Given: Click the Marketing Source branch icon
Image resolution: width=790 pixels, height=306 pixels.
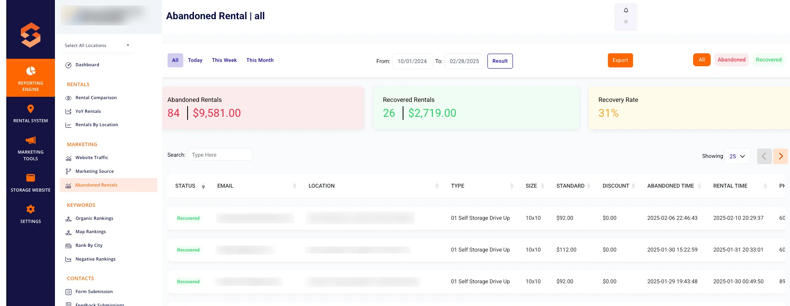Looking at the screenshot, I should pyautogui.click(x=68, y=171).
